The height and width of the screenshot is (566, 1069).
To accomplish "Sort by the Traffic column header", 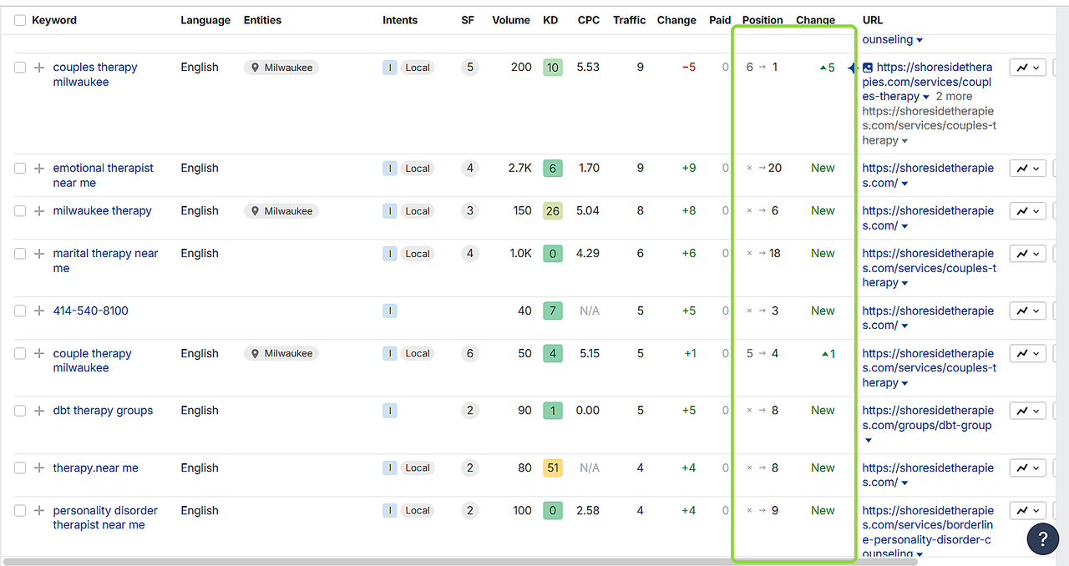I will point(629,20).
